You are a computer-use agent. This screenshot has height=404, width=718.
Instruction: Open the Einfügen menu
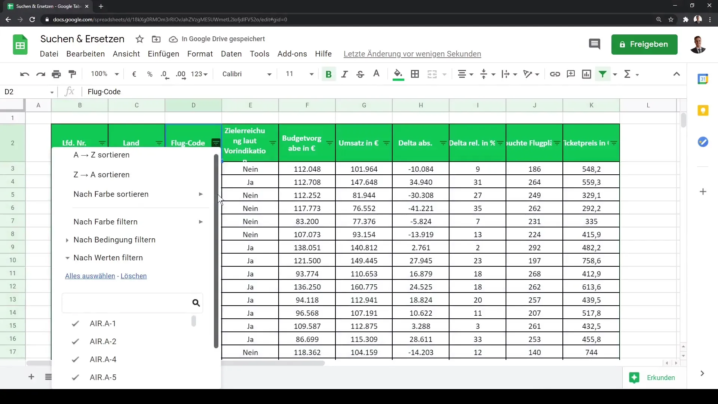pyautogui.click(x=163, y=54)
